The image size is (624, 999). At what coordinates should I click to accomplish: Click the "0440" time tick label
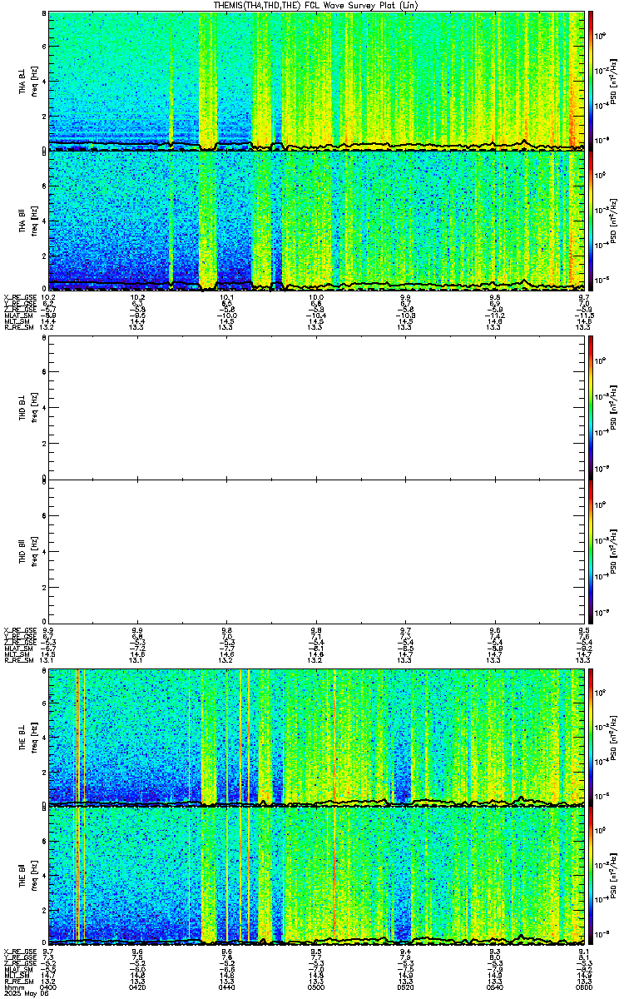coord(227,987)
